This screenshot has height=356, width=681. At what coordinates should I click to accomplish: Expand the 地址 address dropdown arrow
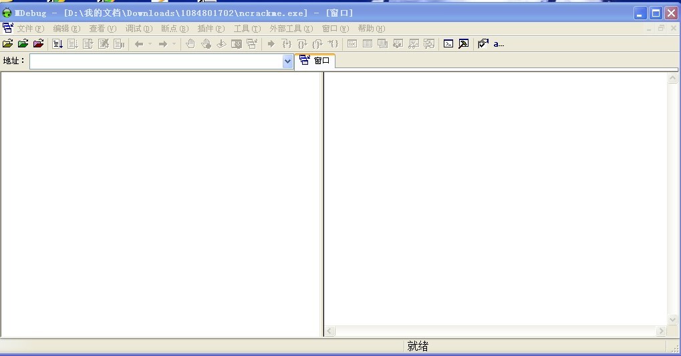coord(287,61)
